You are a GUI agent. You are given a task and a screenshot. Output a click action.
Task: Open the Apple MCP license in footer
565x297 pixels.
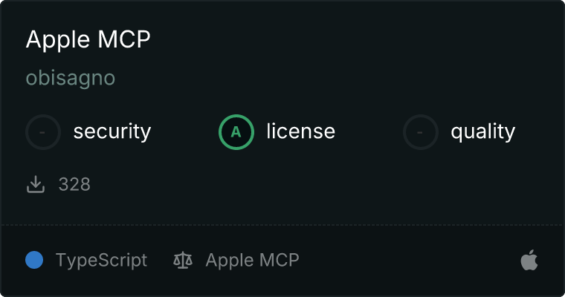click(252, 261)
